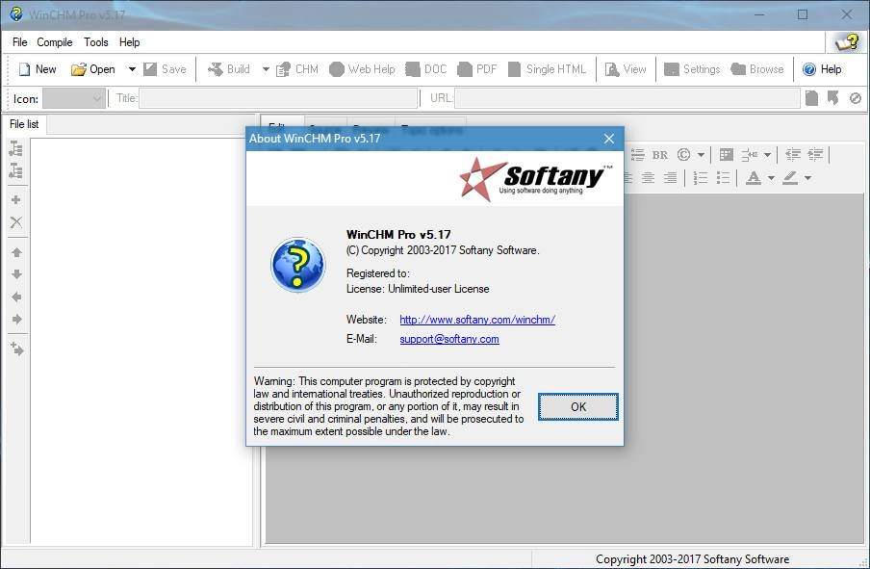Click the X Delete item sidebar icon
The image size is (870, 569).
(x=16, y=222)
